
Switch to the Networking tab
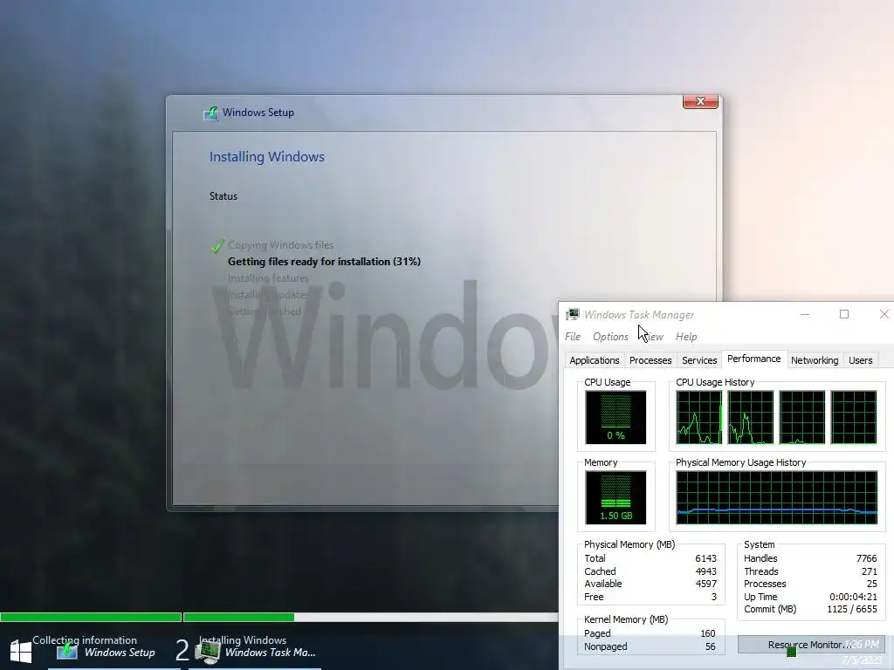tap(815, 360)
